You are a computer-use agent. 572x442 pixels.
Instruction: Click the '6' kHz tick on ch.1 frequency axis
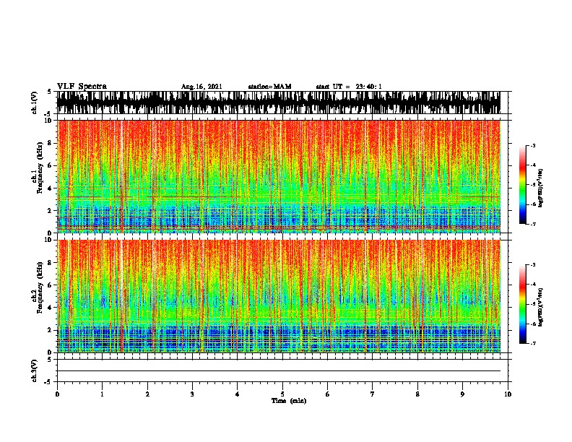pyautogui.click(x=51, y=165)
